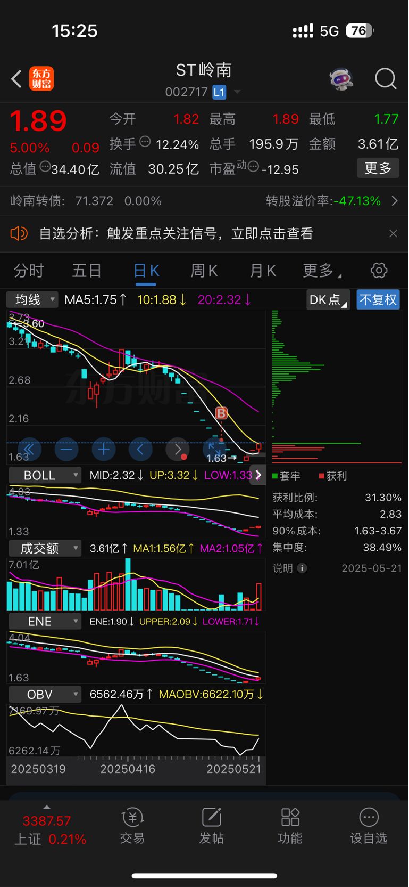Tap the 平均成本 2.83 value
The width and height of the screenshot is (409, 887).
[x=391, y=514]
